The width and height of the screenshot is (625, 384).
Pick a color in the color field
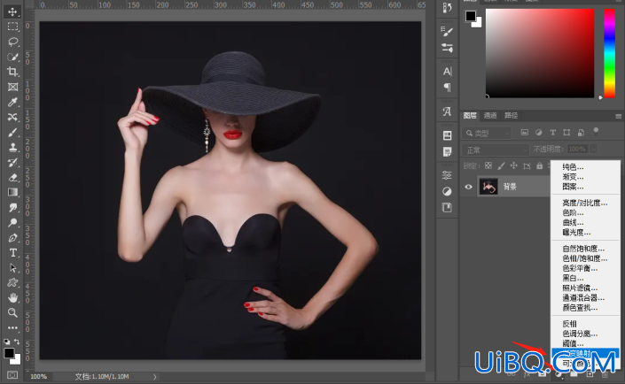pos(540,53)
